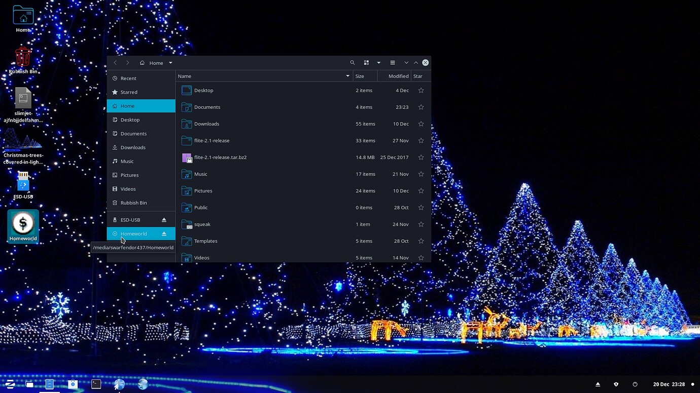Star the Downloads folder
The image size is (700, 393).
421,124
